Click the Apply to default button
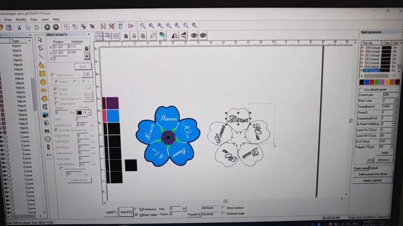Viewport: 403px width, 226px height. (x=372, y=180)
